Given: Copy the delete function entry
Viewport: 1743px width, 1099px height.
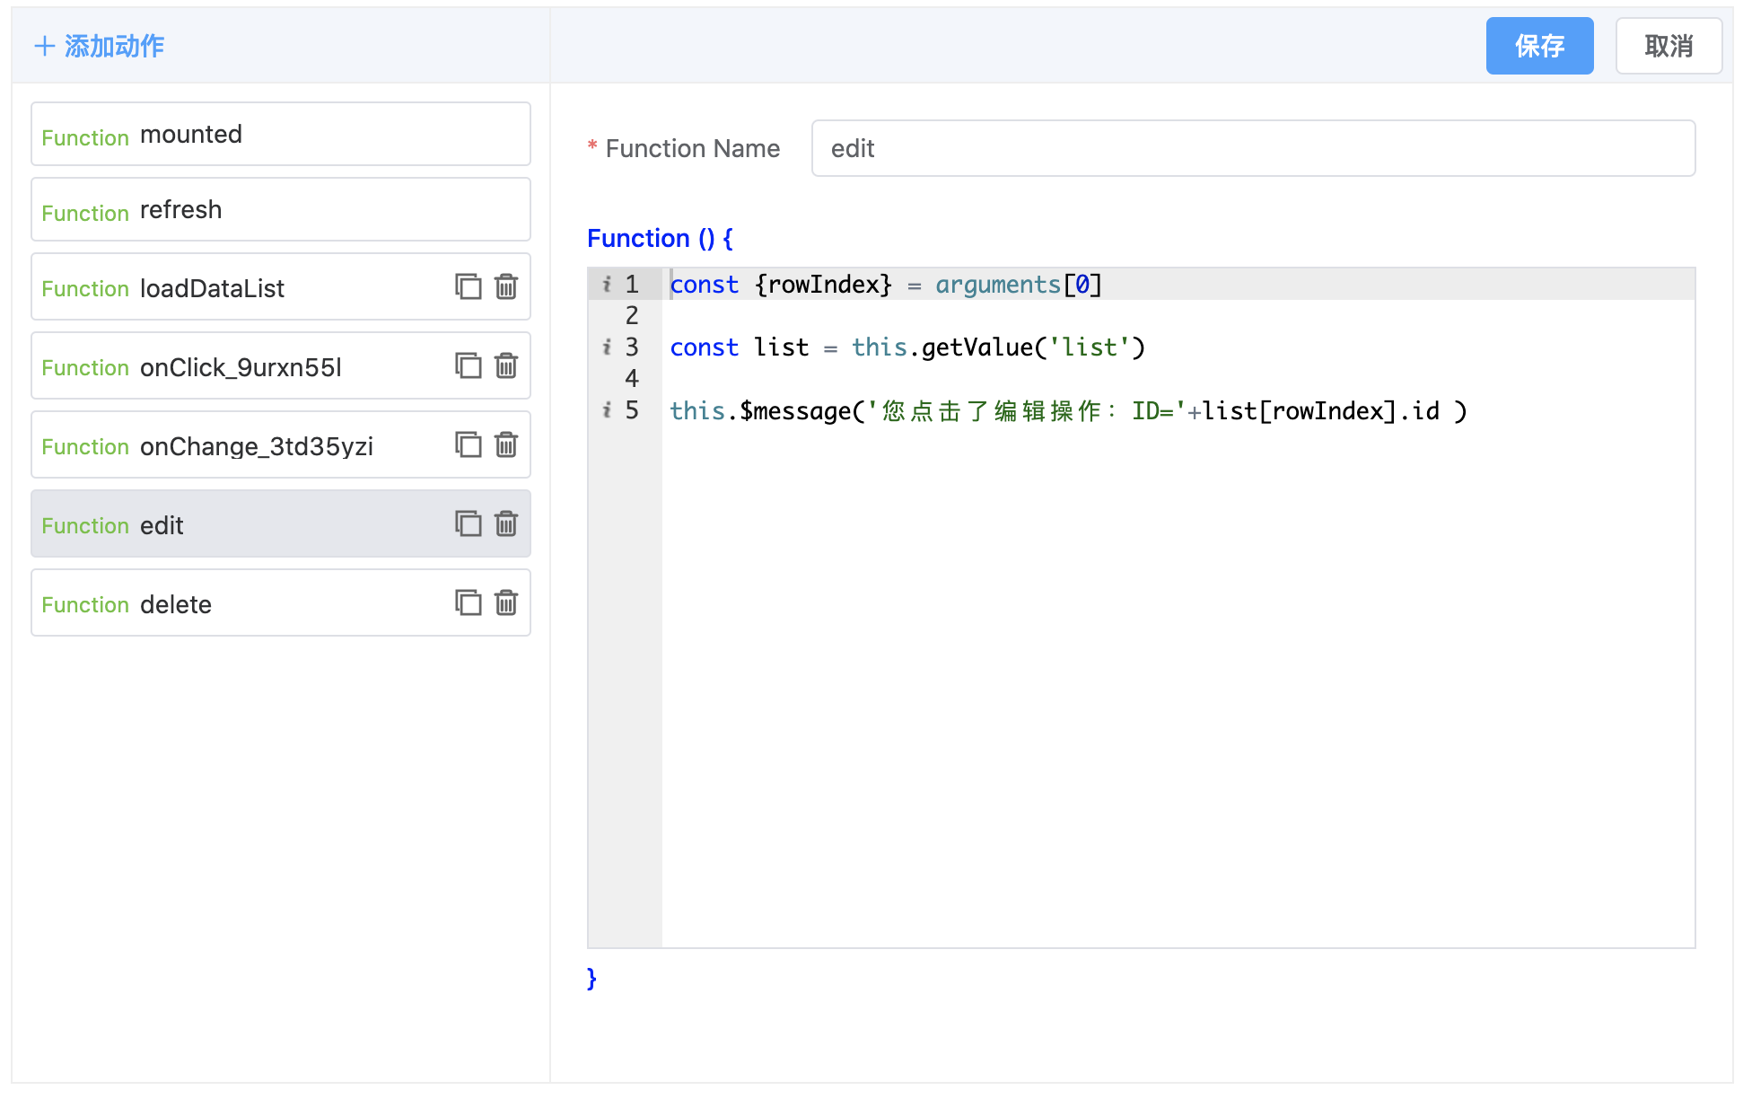Looking at the screenshot, I should pyautogui.click(x=468, y=602).
